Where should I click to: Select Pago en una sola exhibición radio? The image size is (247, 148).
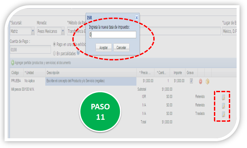pos(54,44)
